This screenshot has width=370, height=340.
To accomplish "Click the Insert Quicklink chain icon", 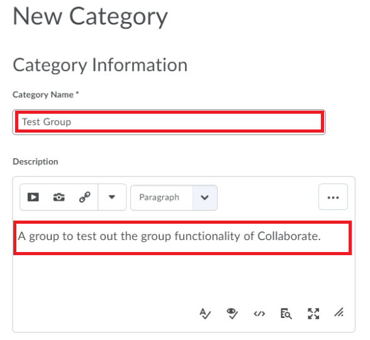I will [85, 197].
